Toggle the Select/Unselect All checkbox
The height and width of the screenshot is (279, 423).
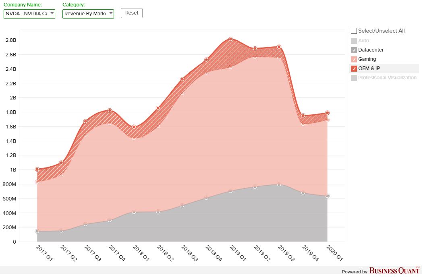pyautogui.click(x=354, y=31)
